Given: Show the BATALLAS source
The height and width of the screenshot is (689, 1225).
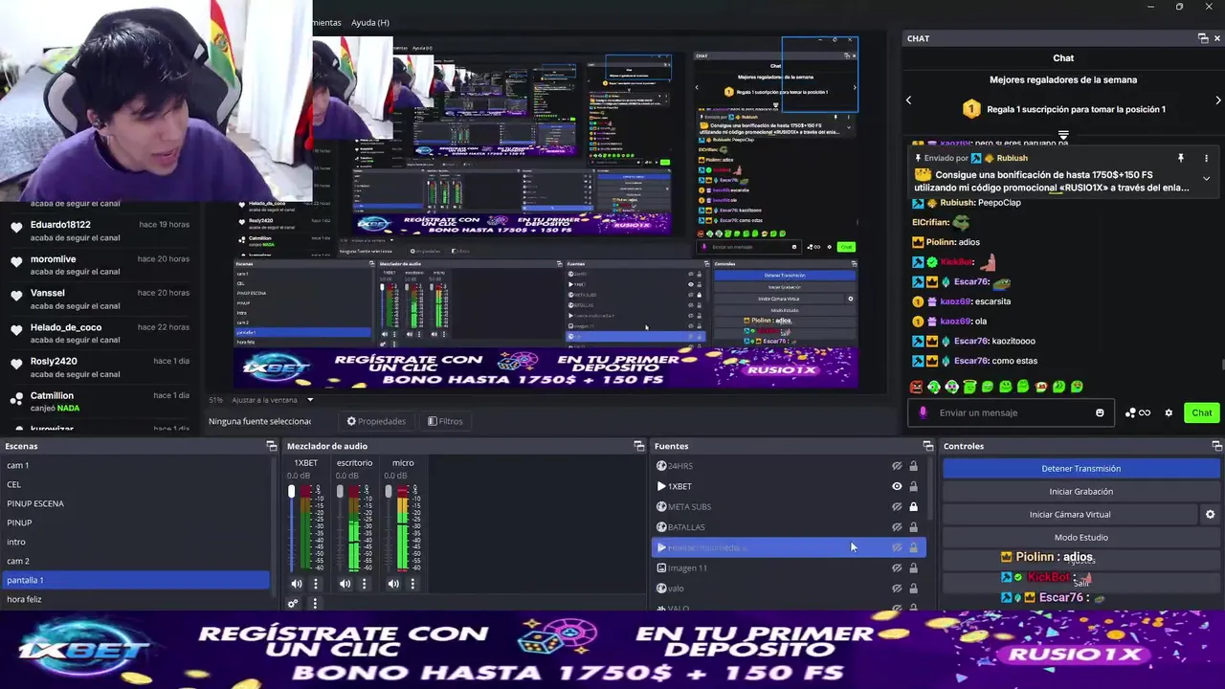Looking at the screenshot, I should point(897,527).
